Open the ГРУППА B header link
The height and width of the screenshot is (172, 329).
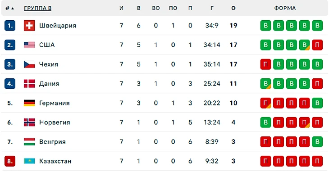click(x=37, y=8)
